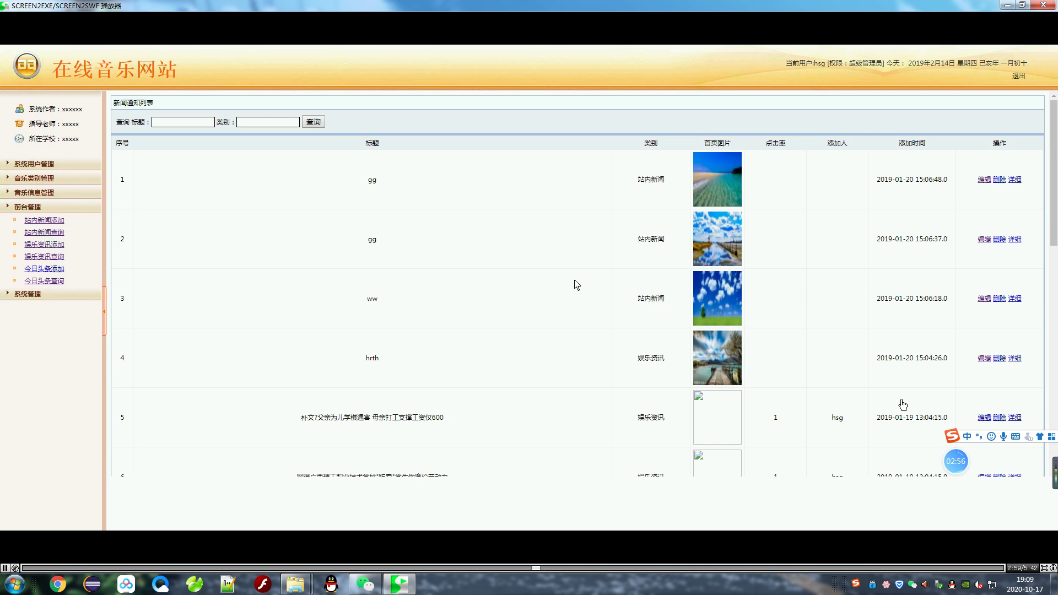Screen dimensions: 1058x595
Task: Click the NVIDIA tray icon
Action: [965, 585]
